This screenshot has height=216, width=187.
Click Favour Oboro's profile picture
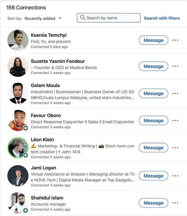pos(18,120)
